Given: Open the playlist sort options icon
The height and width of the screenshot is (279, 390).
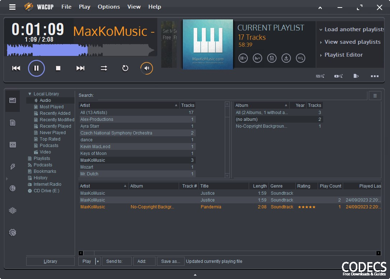Looking at the screenshot, I should coord(257,58).
